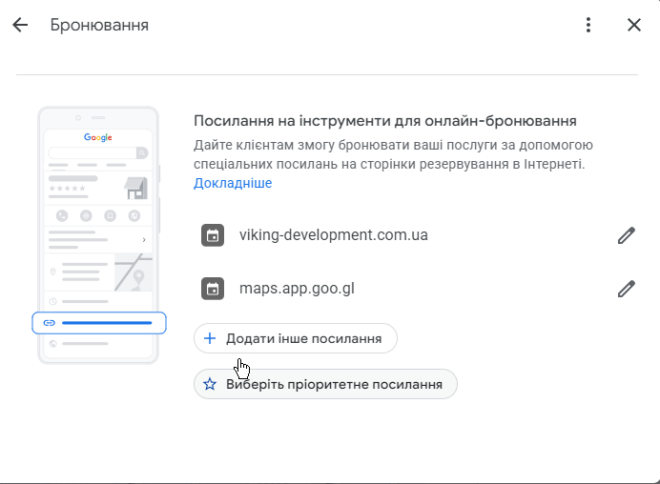Image resolution: width=660 pixels, height=484 pixels.
Task: Click calendar icon beside viking-development.com.ua
Action: click(213, 235)
